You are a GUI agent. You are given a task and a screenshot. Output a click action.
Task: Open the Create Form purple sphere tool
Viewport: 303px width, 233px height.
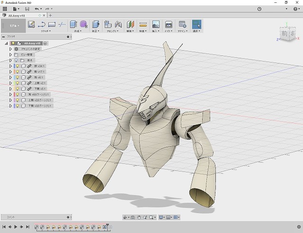coord(83,24)
